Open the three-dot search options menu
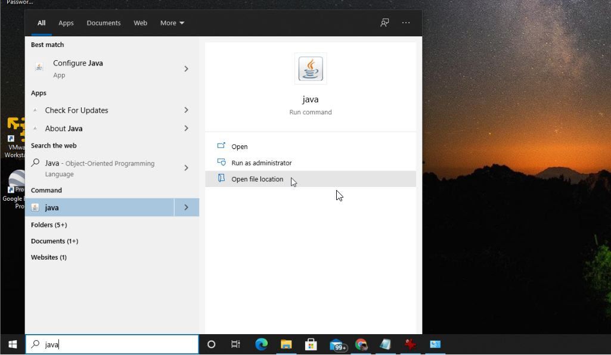This screenshot has width=611, height=355. 406,23
